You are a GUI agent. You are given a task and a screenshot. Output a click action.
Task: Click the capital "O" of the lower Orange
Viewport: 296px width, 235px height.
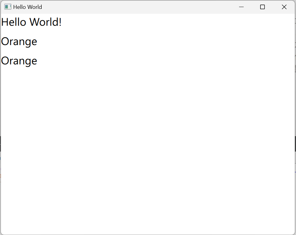[x=5, y=61]
